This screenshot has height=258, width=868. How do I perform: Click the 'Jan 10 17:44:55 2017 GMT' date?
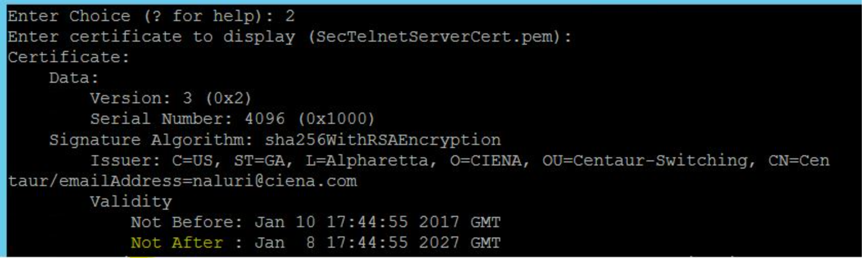coord(377,222)
